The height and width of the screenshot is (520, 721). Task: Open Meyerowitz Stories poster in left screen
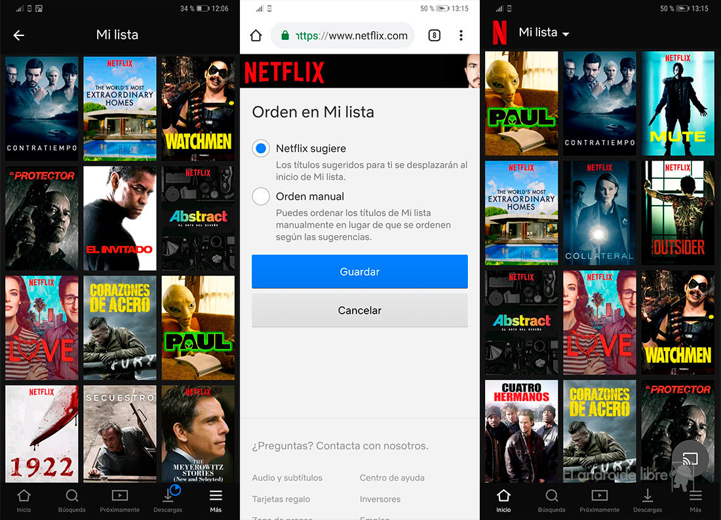click(x=198, y=434)
